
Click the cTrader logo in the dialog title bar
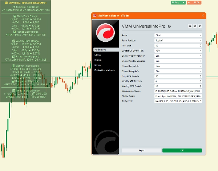[x=95, y=16]
